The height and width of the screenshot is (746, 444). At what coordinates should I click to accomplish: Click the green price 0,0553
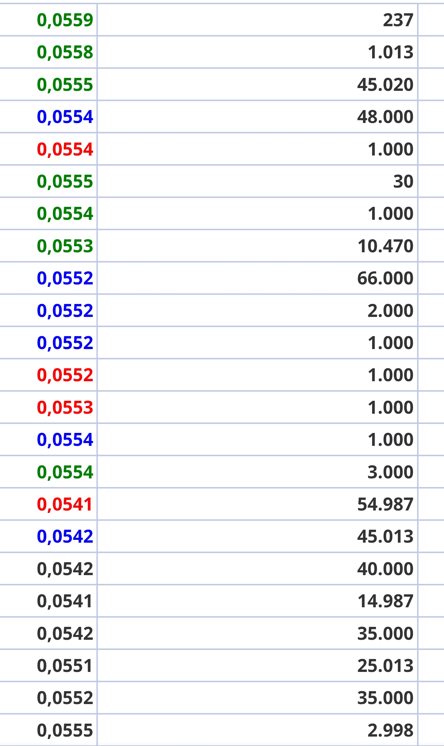pos(65,246)
